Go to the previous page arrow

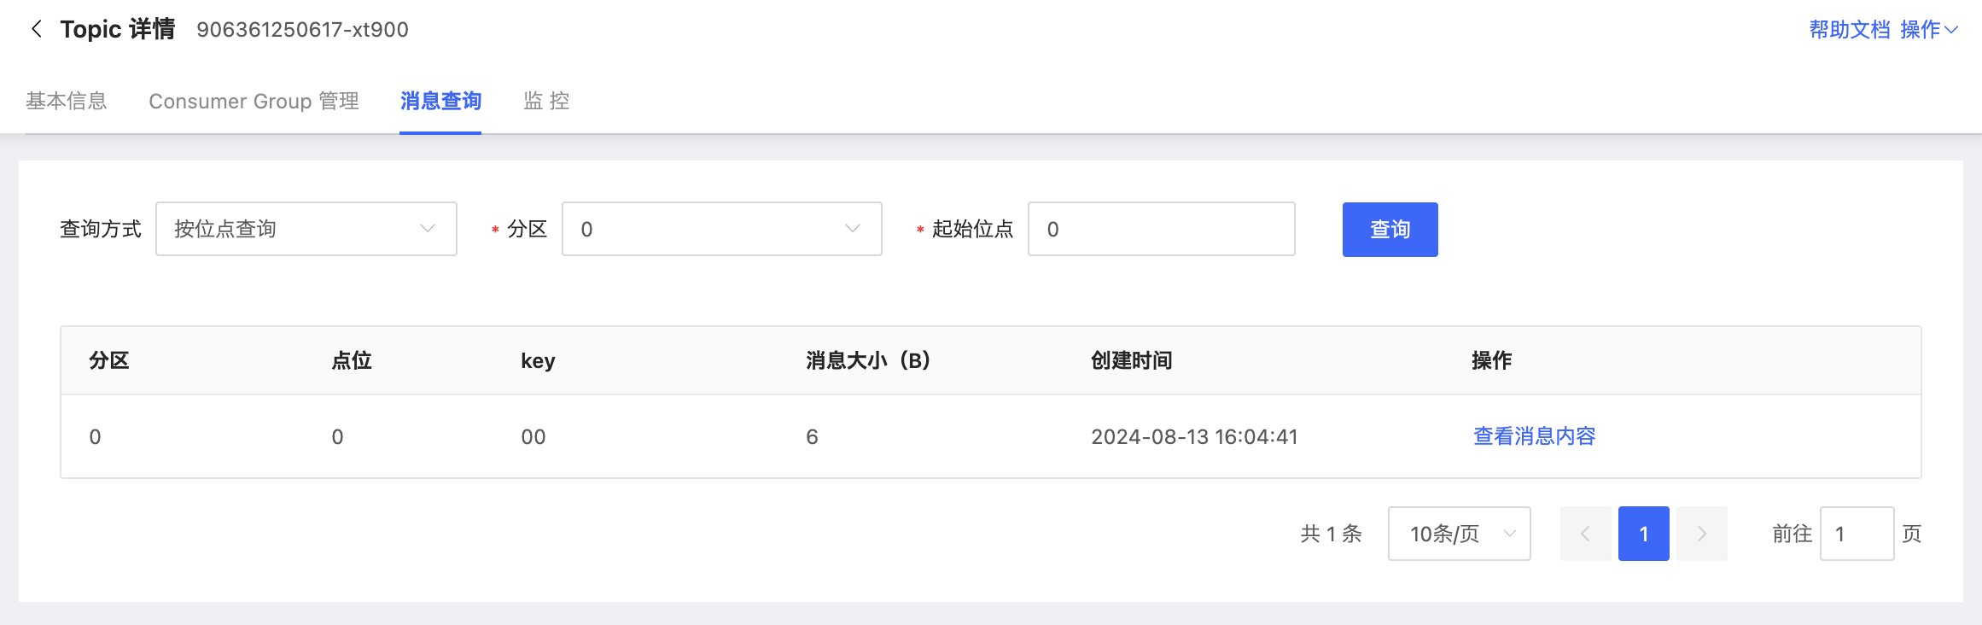1585,534
